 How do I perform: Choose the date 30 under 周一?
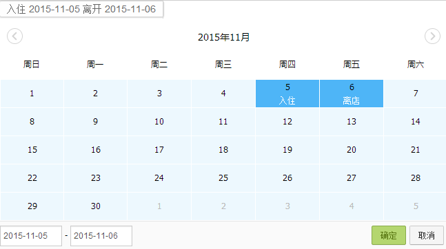96,206
